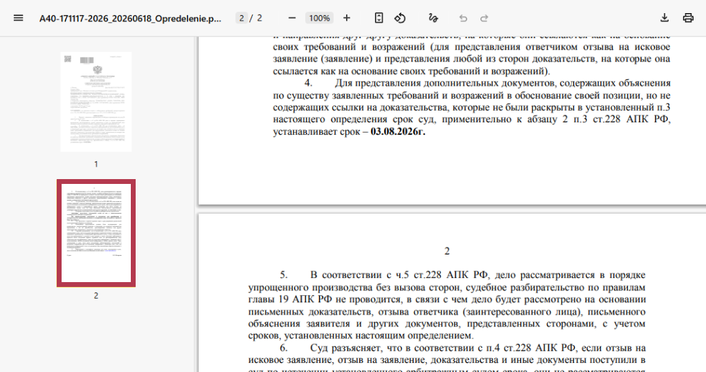Click the redo arrow
706x372 pixels.
[x=484, y=18]
